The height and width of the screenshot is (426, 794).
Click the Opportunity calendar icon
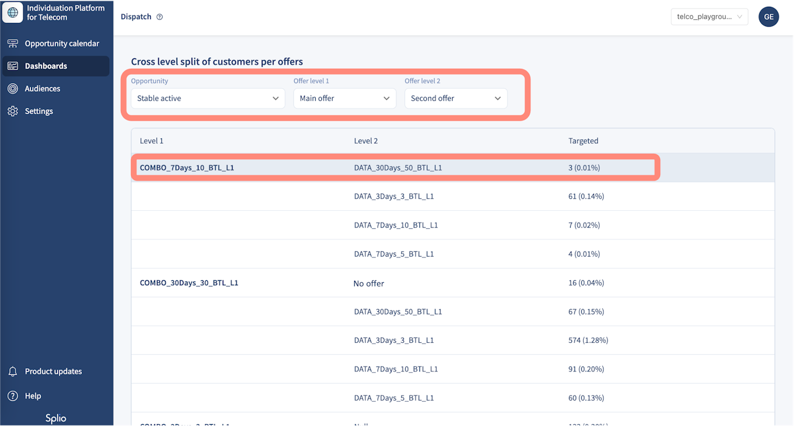[x=12, y=43]
